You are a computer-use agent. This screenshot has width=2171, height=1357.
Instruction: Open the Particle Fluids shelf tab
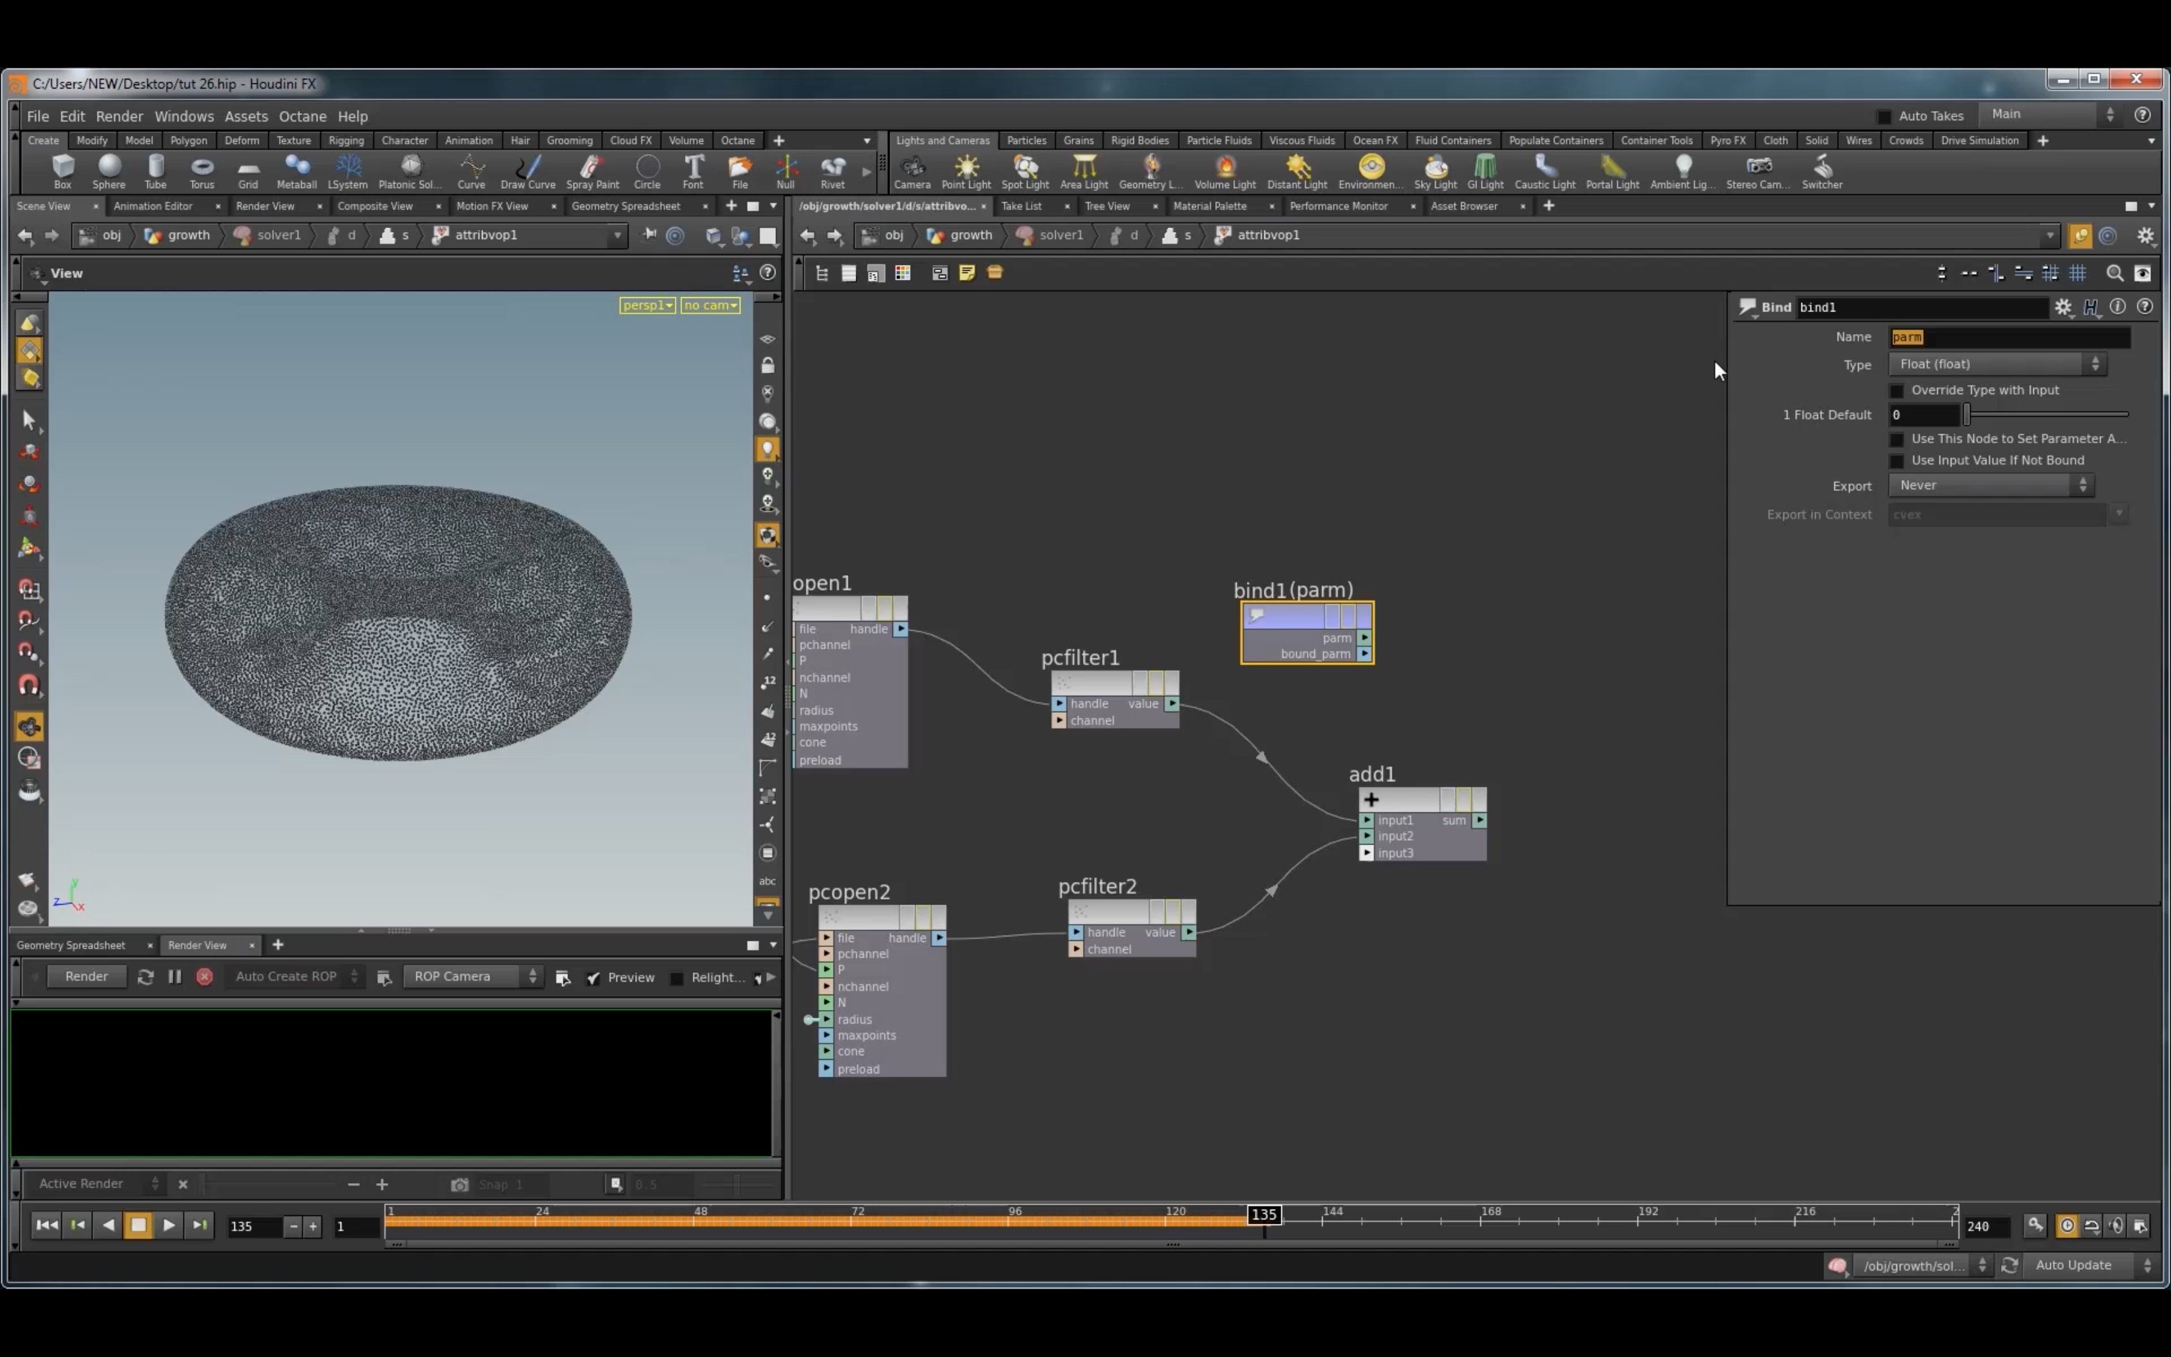point(1218,140)
